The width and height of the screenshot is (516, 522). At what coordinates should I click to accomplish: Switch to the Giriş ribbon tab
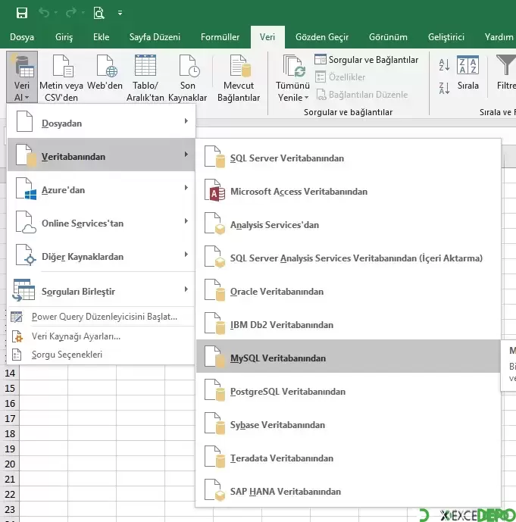[x=64, y=37]
